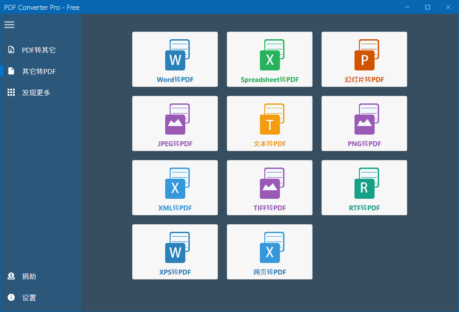Minimize the PDF Converter Pro window

(407, 7)
